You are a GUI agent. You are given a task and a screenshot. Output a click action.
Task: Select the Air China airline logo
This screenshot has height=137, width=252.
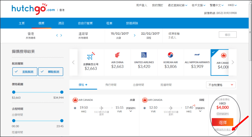(117, 55)
